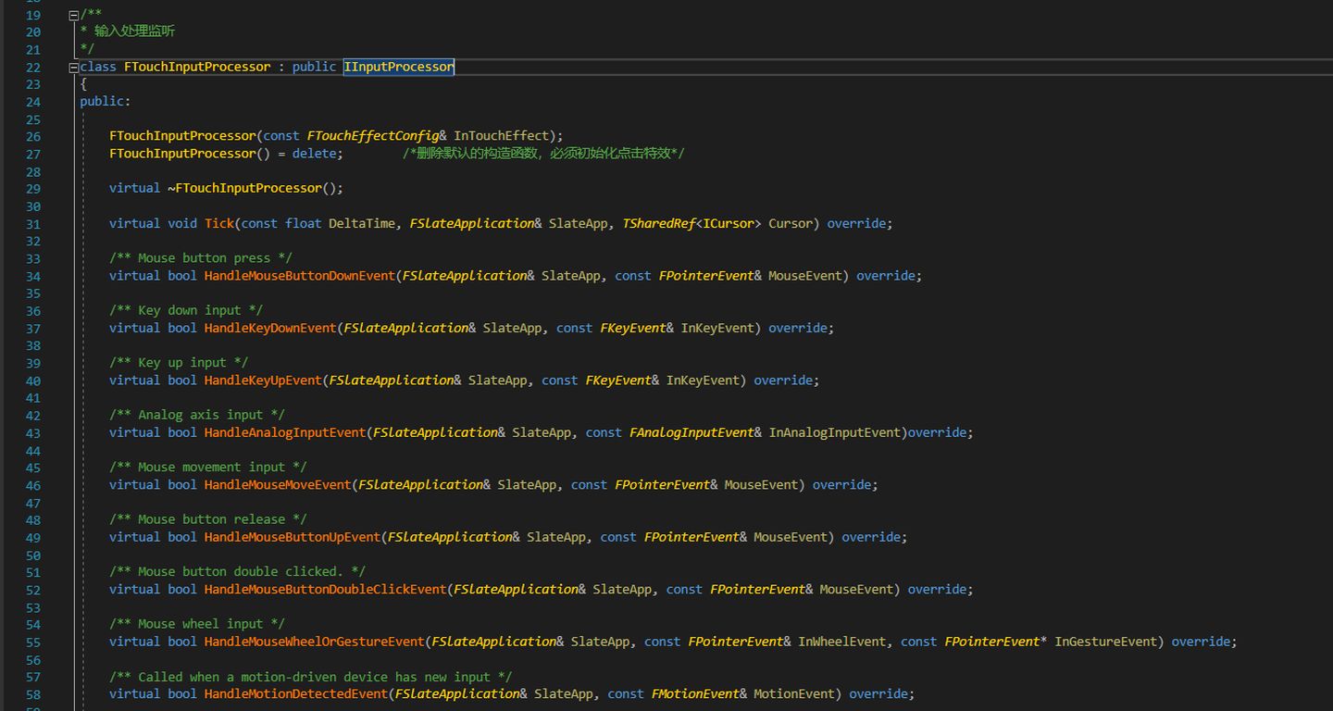The height and width of the screenshot is (711, 1333).
Task: Click the FMotionEvent type name
Action: (x=696, y=693)
